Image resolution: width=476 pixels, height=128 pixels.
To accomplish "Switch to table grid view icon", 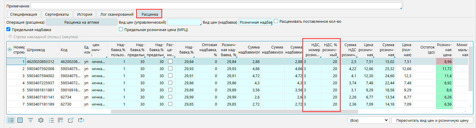I will (x=20, y=120).
